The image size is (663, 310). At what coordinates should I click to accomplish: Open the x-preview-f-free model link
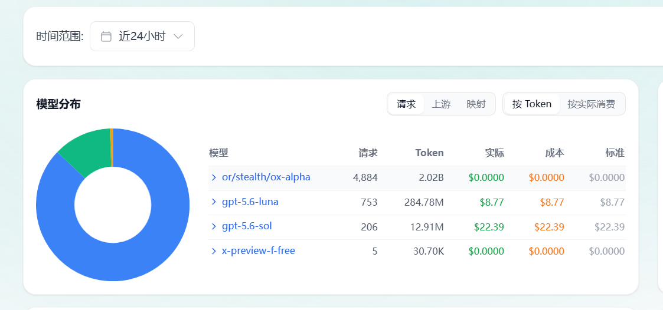259,251
